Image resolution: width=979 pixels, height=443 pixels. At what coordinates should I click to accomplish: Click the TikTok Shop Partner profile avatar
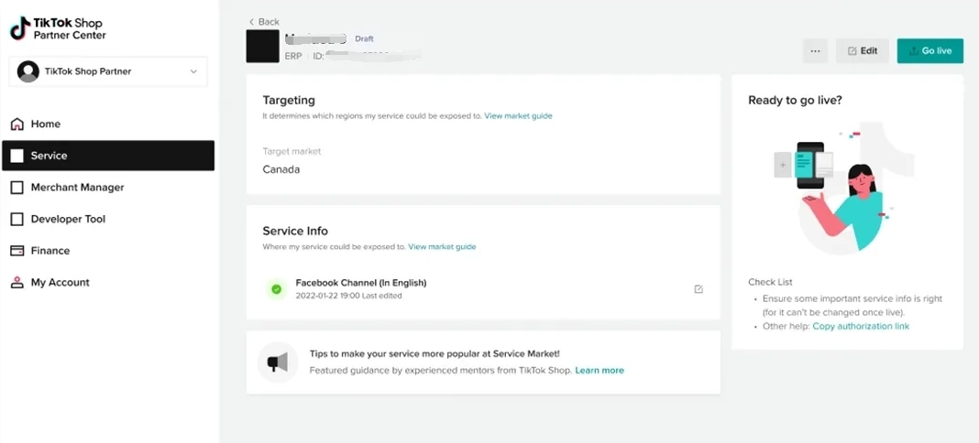28,71
